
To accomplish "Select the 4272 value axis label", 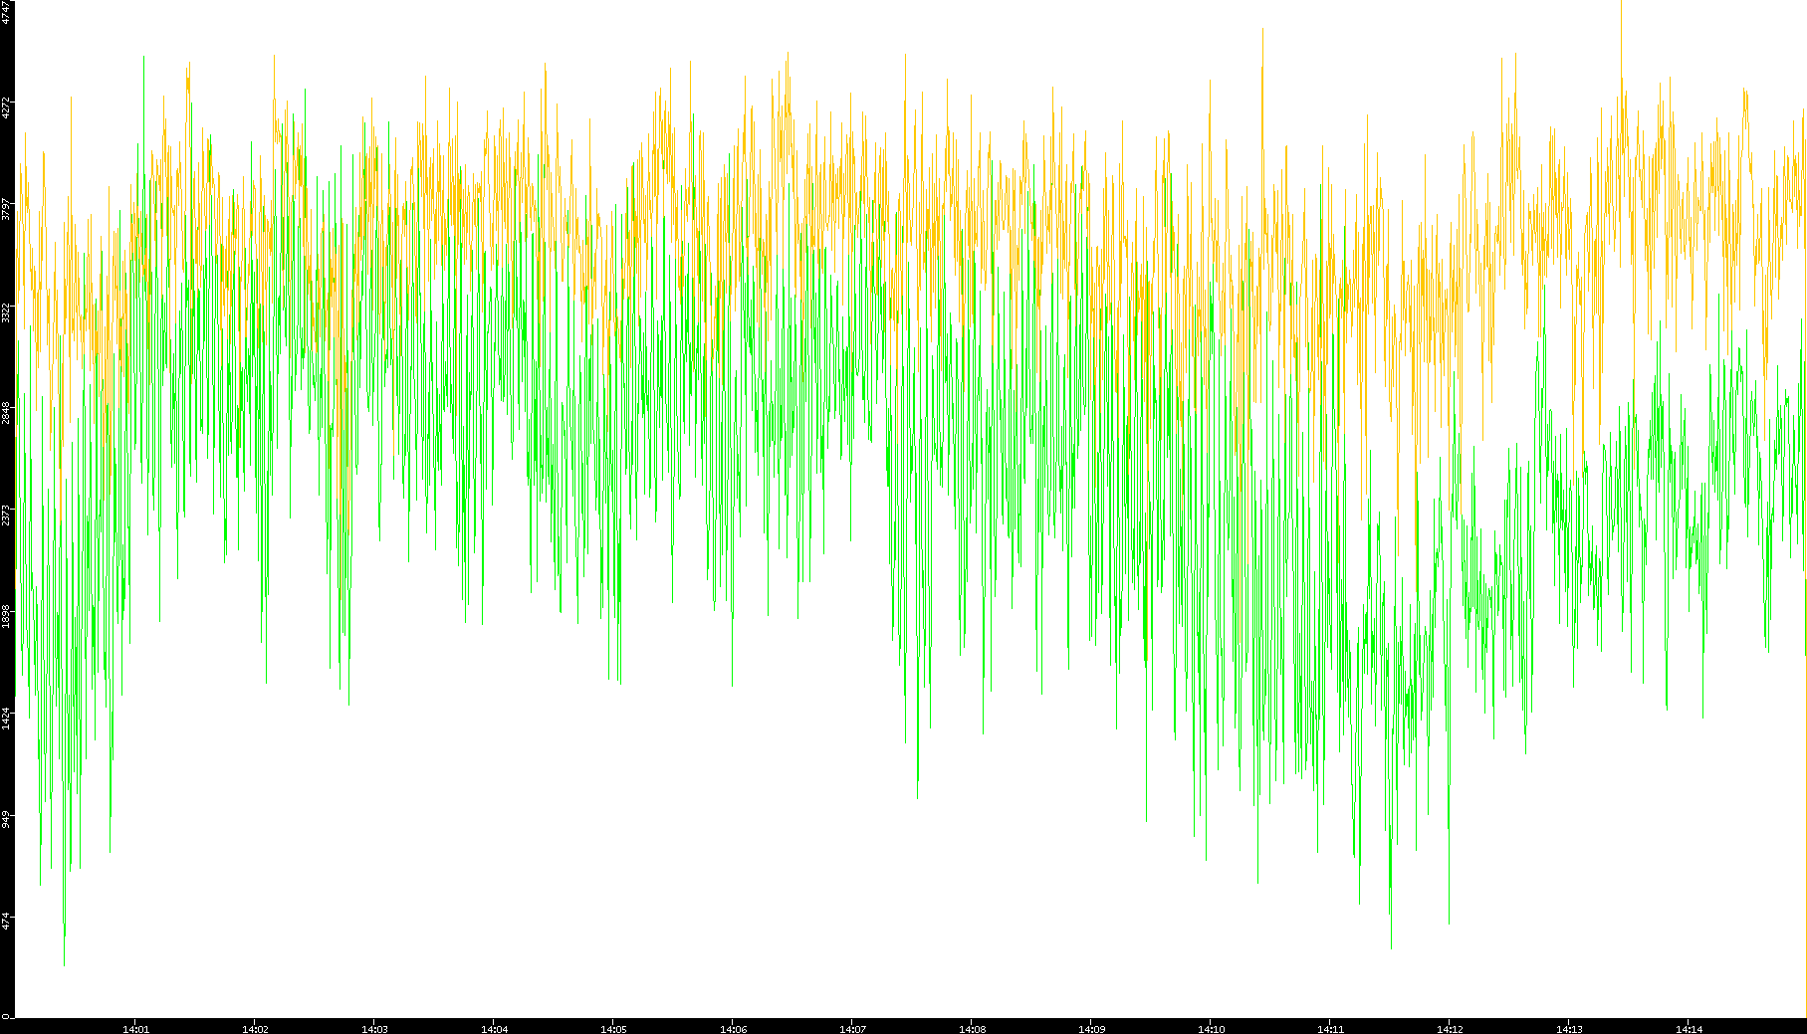I will click(6, 107).
